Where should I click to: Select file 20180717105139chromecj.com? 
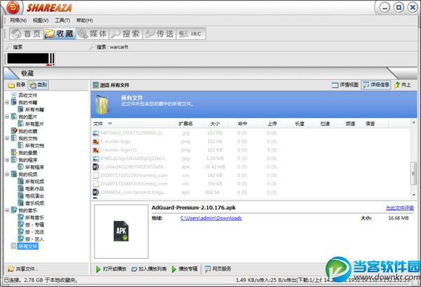click(134, 175)
